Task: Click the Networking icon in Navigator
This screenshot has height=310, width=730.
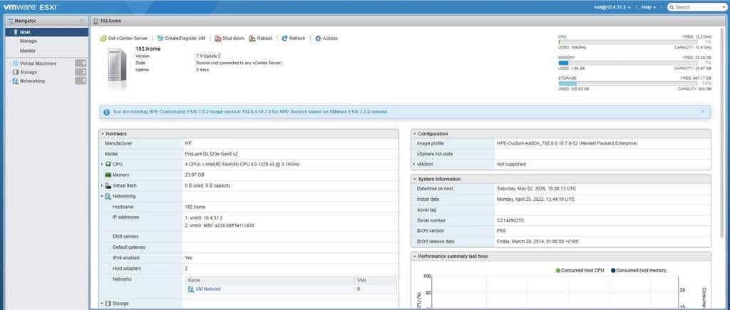Action: [16, 81]
